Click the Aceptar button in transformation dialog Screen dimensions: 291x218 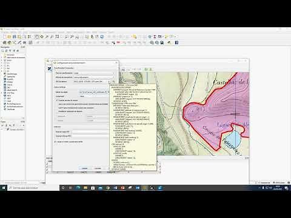pyautogui.click(x=84, y=168)
